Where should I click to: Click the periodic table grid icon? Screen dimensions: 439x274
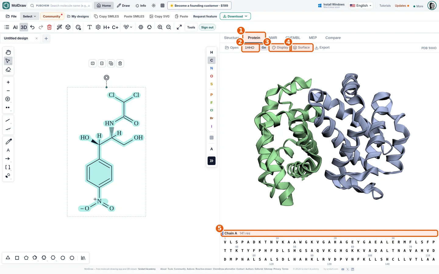pyautogui.click(x=212, y=138)
